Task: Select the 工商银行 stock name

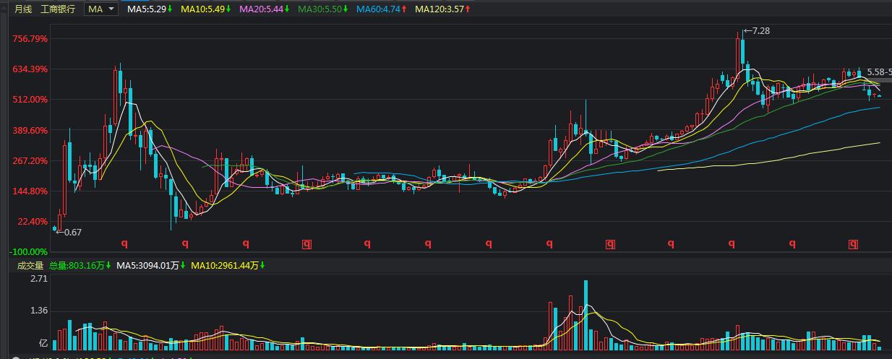Action: tap(58, 9)
